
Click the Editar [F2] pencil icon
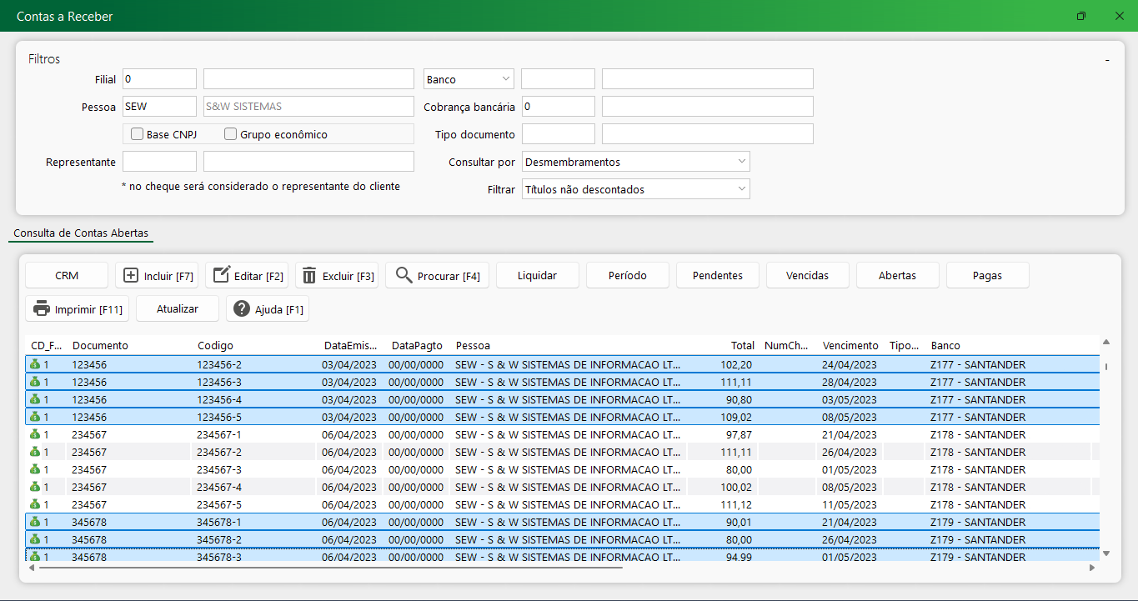click(x=221, y=276)
